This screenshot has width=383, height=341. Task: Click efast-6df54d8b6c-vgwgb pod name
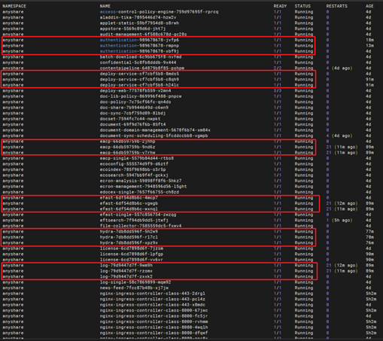[x=129, y=203]
